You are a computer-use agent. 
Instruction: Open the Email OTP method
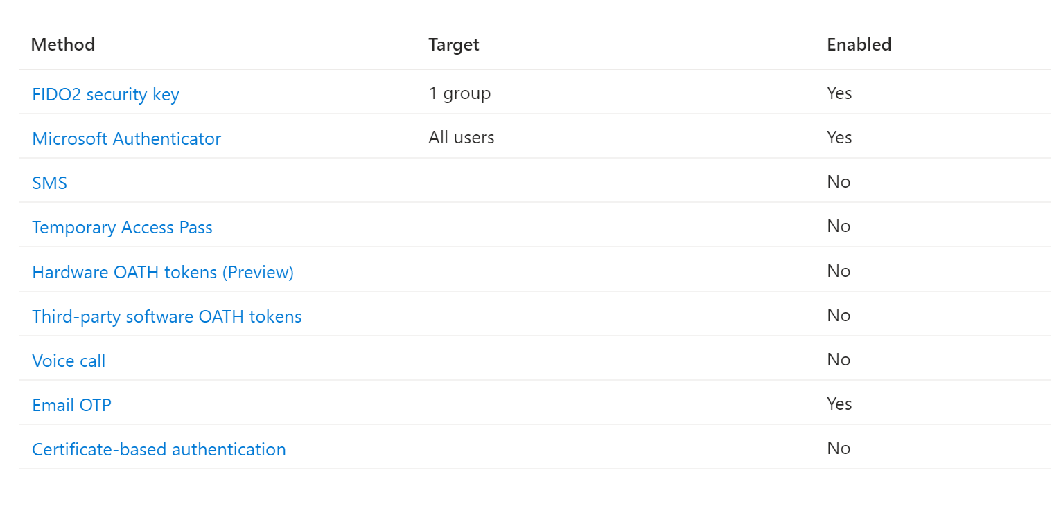pos(71,405)
